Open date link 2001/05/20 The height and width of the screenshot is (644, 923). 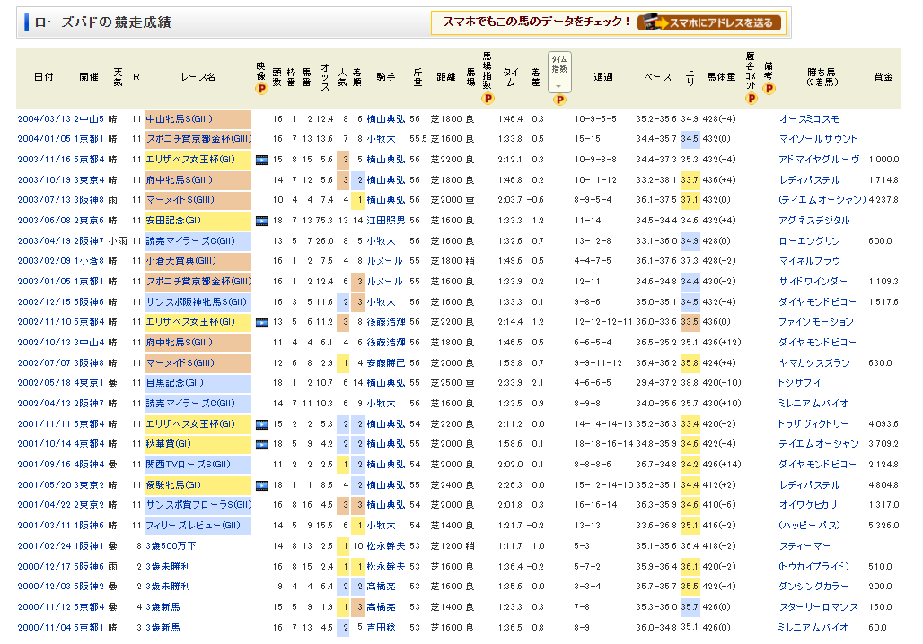click(x=44, y=485)
